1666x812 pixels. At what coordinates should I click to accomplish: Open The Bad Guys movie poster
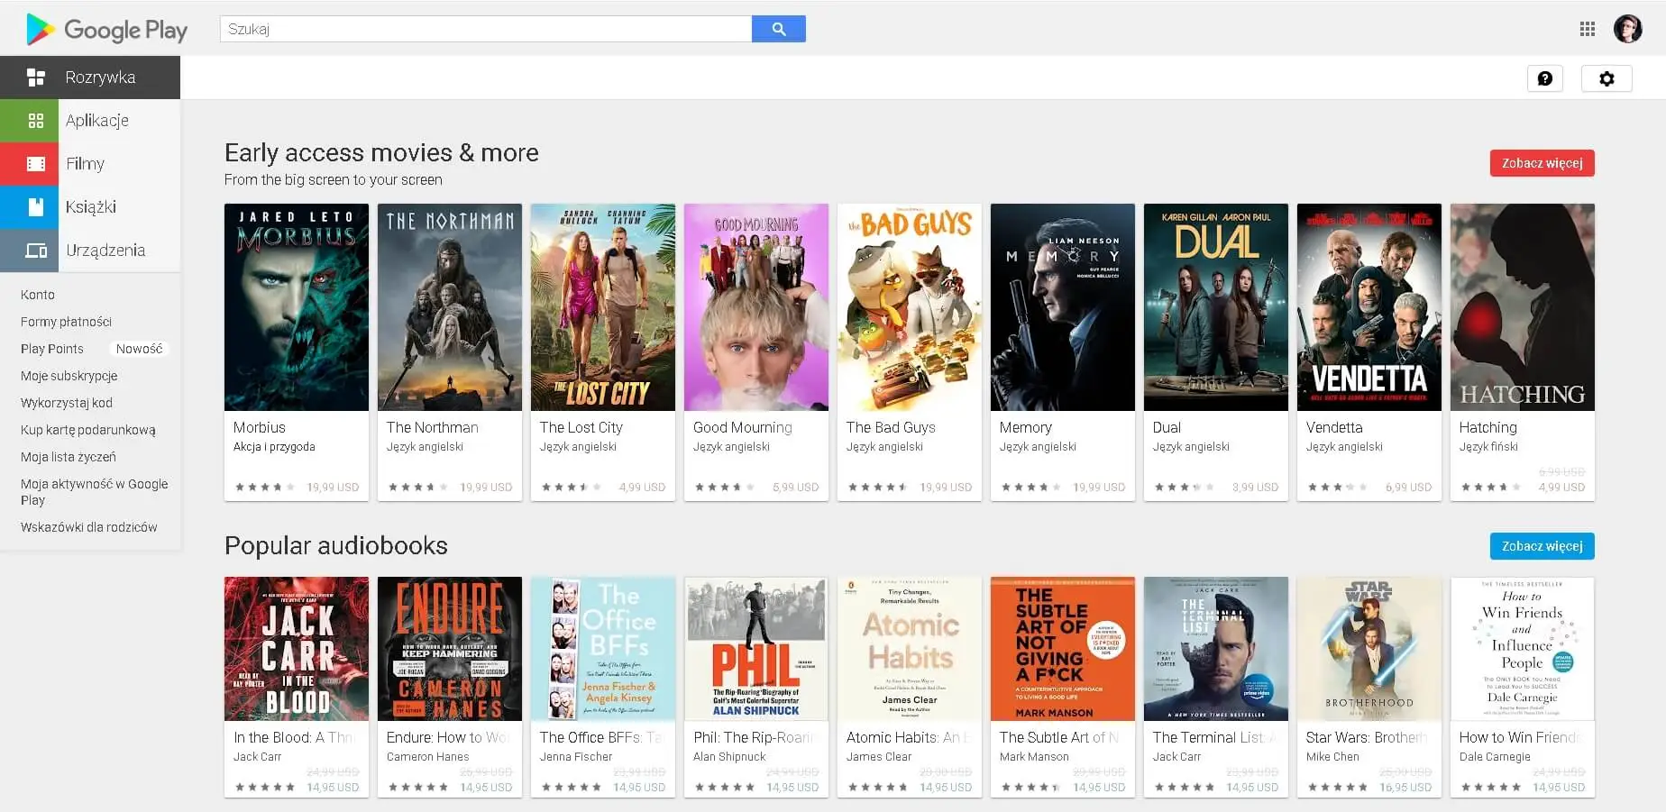coord(909,307)
